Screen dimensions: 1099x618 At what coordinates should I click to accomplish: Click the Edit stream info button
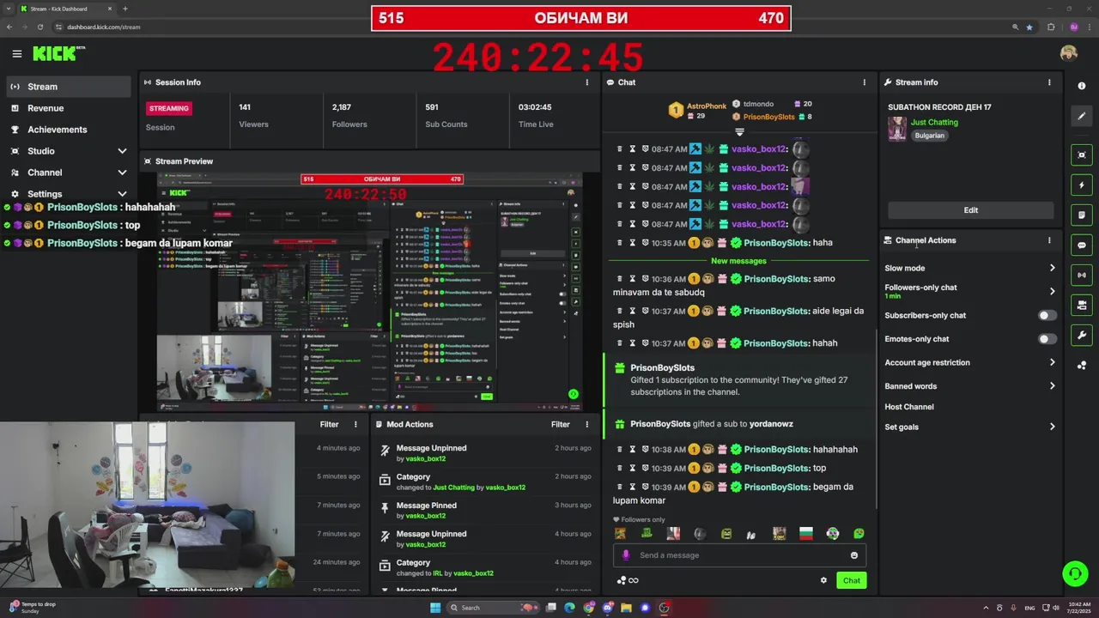970,210
